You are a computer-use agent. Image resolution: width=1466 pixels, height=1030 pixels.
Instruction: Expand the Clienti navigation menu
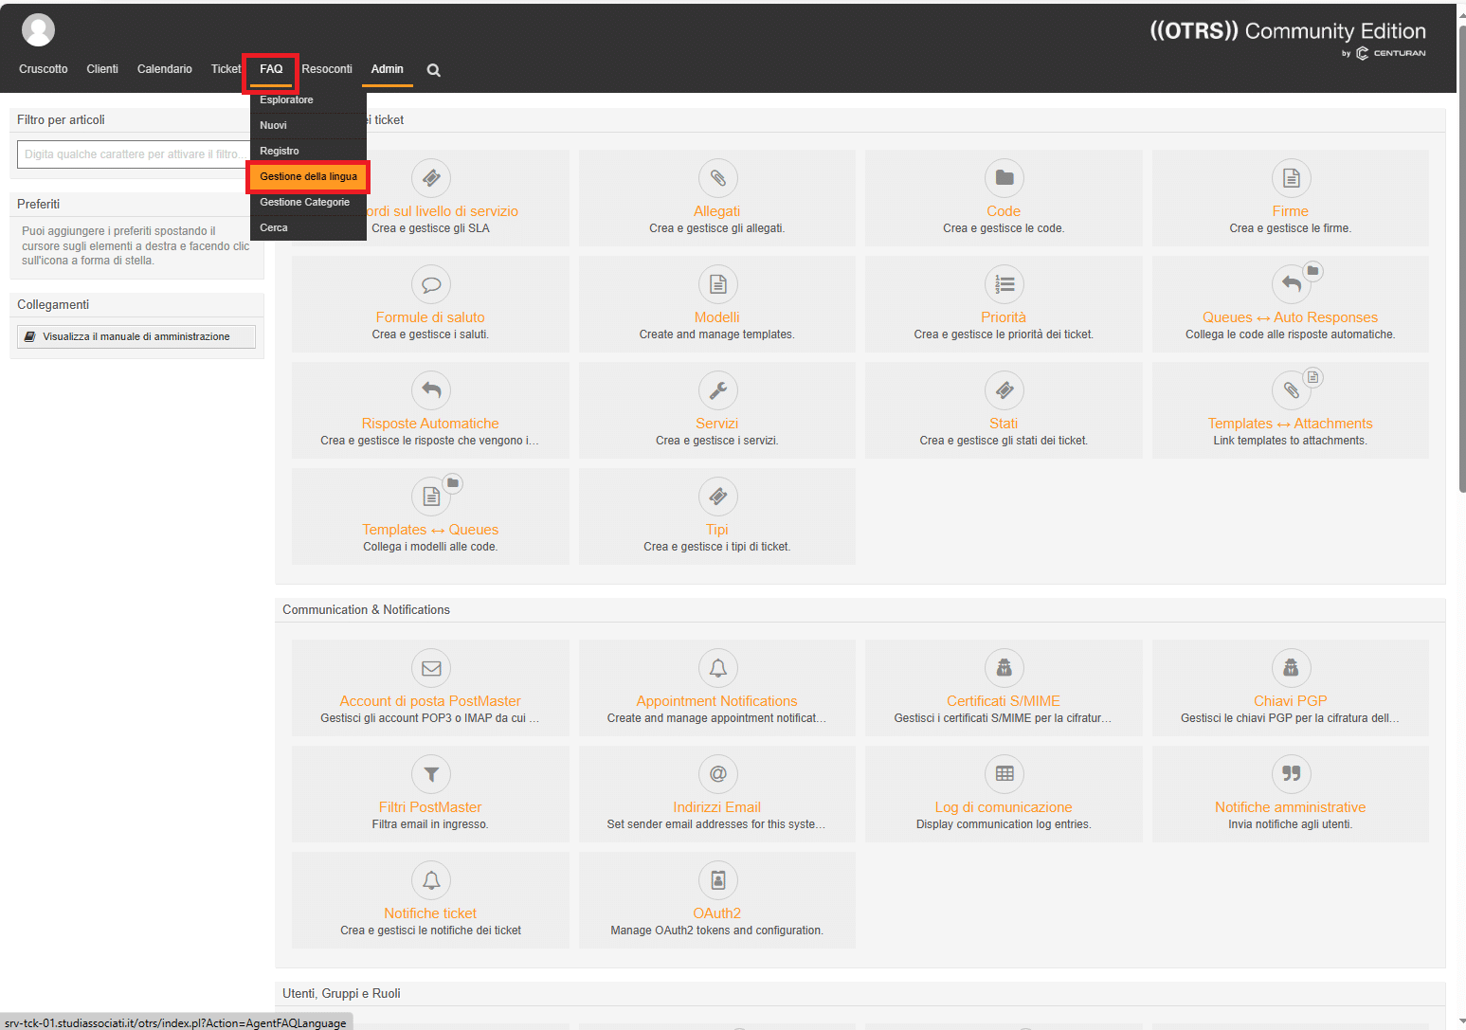(x=102, y=69)
